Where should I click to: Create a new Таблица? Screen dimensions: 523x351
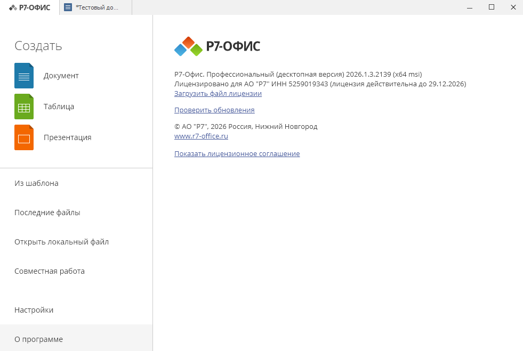tap(59, 107)
